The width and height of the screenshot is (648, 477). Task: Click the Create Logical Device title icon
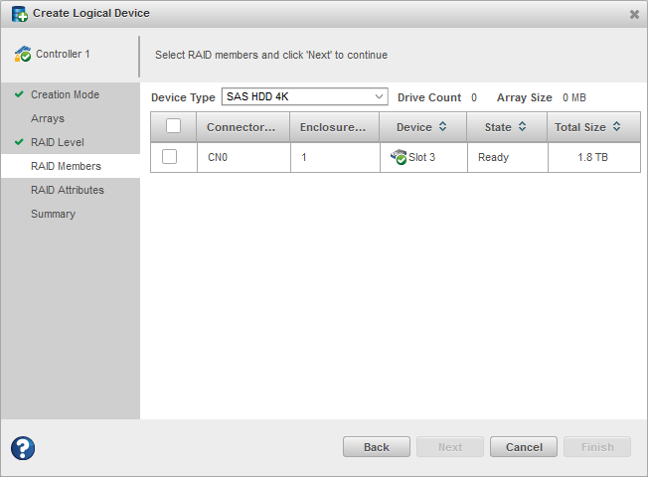pyautogui.click(x=19, y=14)
